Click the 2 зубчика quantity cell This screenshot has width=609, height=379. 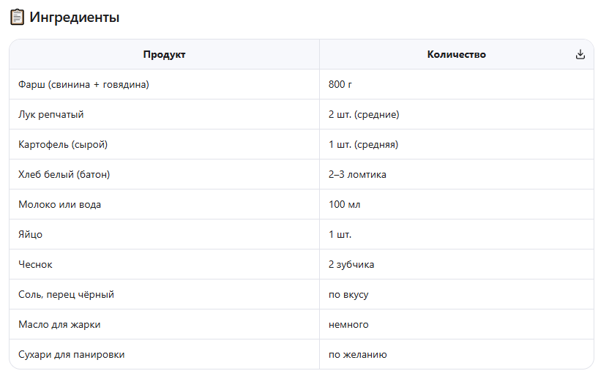click(x=351, y=265)
